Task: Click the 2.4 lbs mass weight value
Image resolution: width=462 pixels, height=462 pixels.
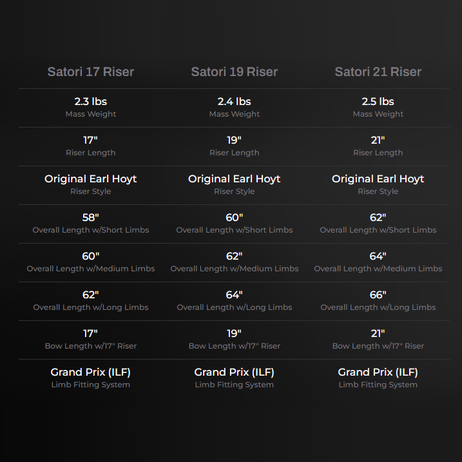Action: (x=235, y=101)
